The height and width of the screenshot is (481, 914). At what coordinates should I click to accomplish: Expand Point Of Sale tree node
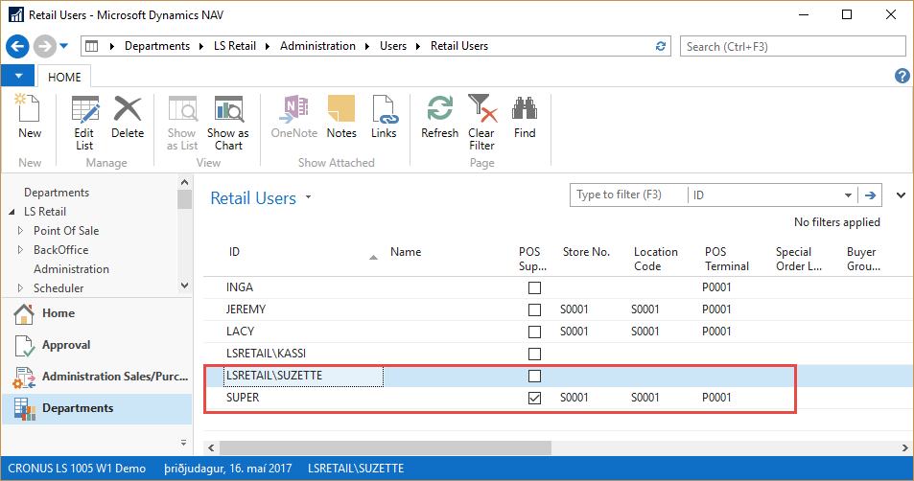point(21,231)
